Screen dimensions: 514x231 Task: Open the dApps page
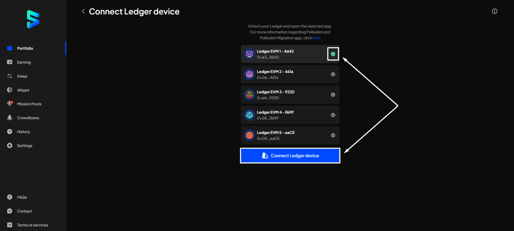23,90
